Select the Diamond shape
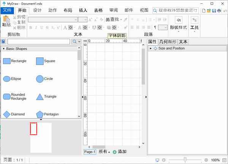228x164 pixels. coord(14,114)
